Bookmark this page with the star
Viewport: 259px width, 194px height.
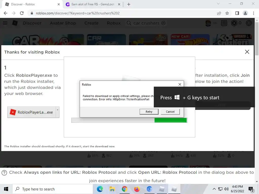(x=227, y=13)
